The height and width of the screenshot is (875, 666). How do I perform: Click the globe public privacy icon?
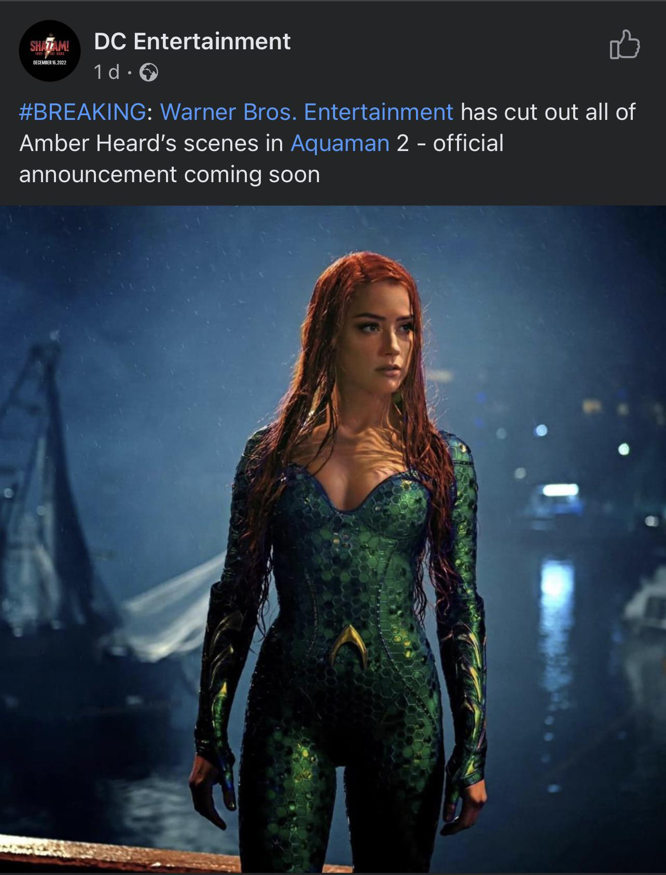point(149,72)
